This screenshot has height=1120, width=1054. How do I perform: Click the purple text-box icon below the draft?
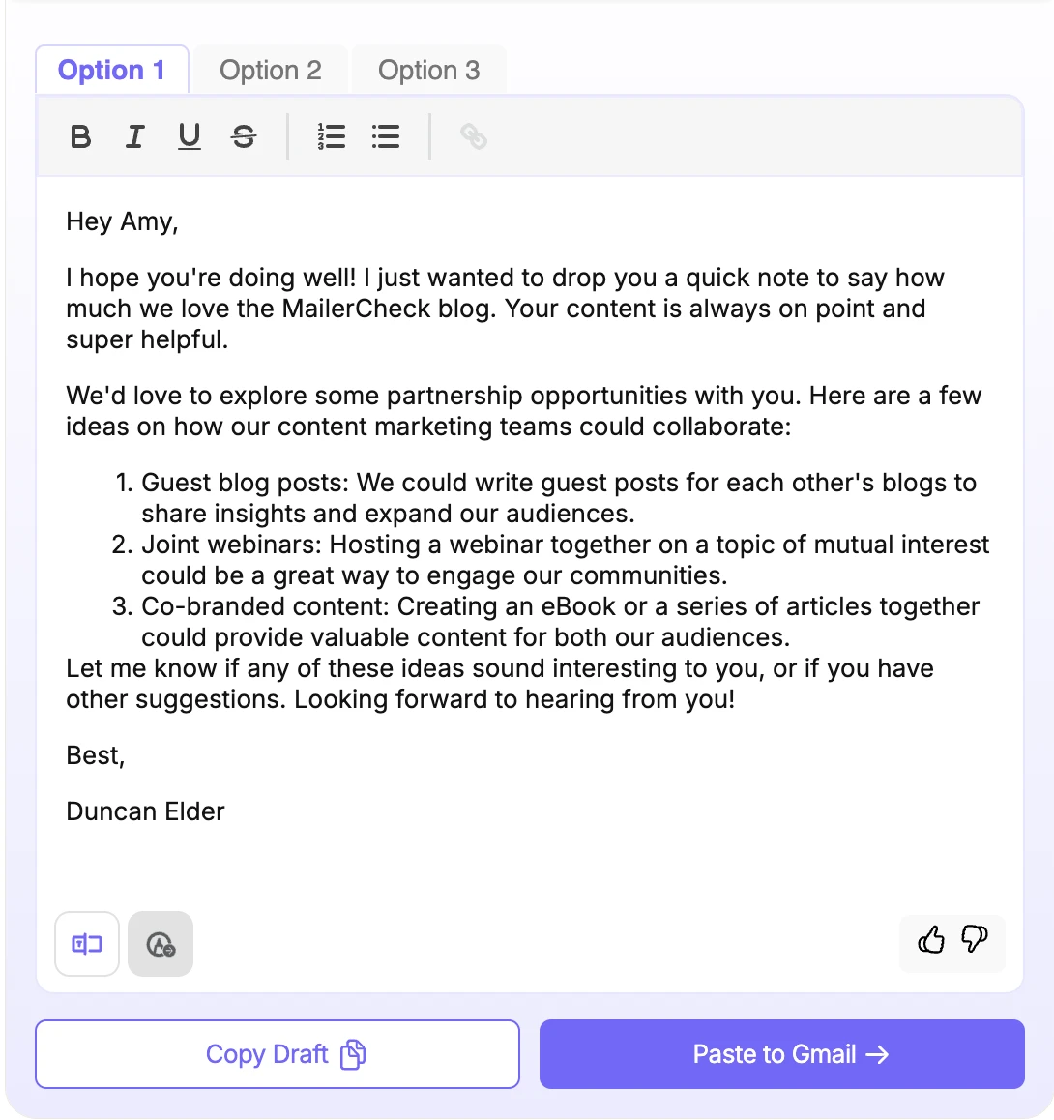pyautogui.click(x=87, y=944)
